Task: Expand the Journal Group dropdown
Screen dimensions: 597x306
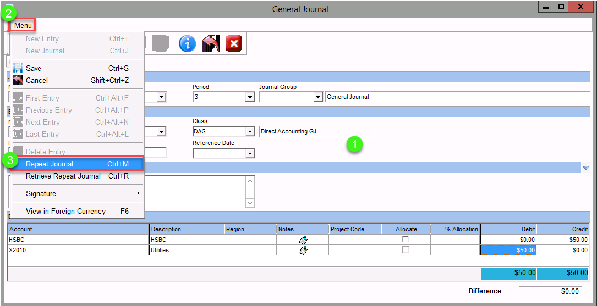Action: pyautogui.click(x=317, y=97)
